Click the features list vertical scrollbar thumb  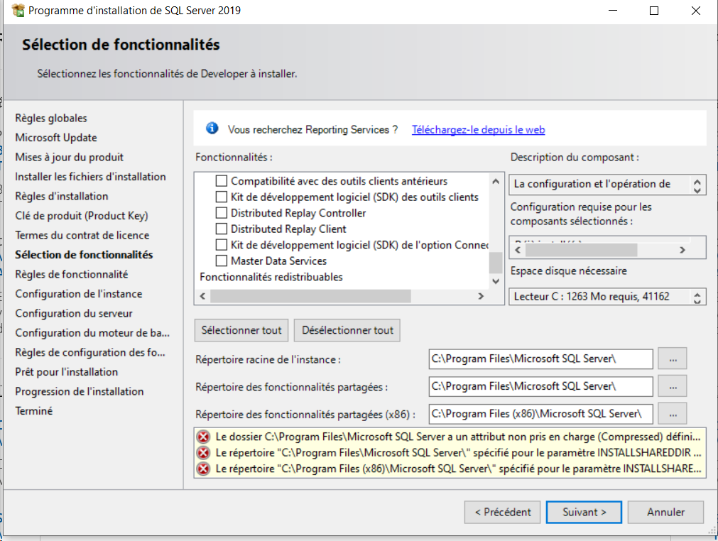click(496, 263)
